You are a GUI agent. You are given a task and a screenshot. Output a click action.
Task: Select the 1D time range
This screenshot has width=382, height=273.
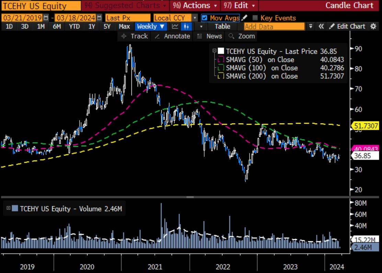9,26
